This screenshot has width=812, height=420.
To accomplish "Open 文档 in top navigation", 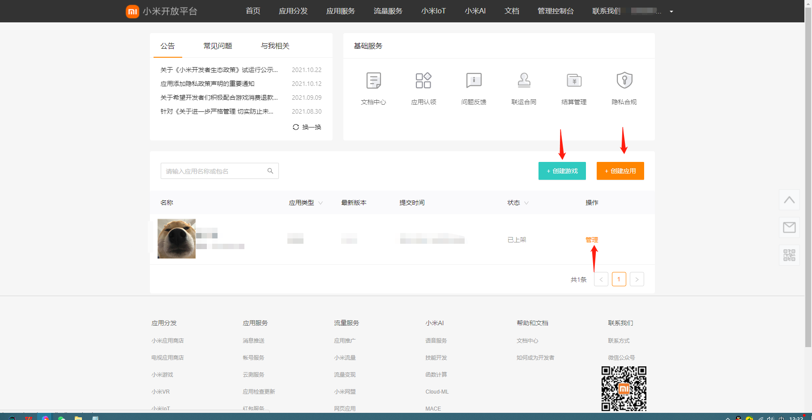I will click(512, 11).
